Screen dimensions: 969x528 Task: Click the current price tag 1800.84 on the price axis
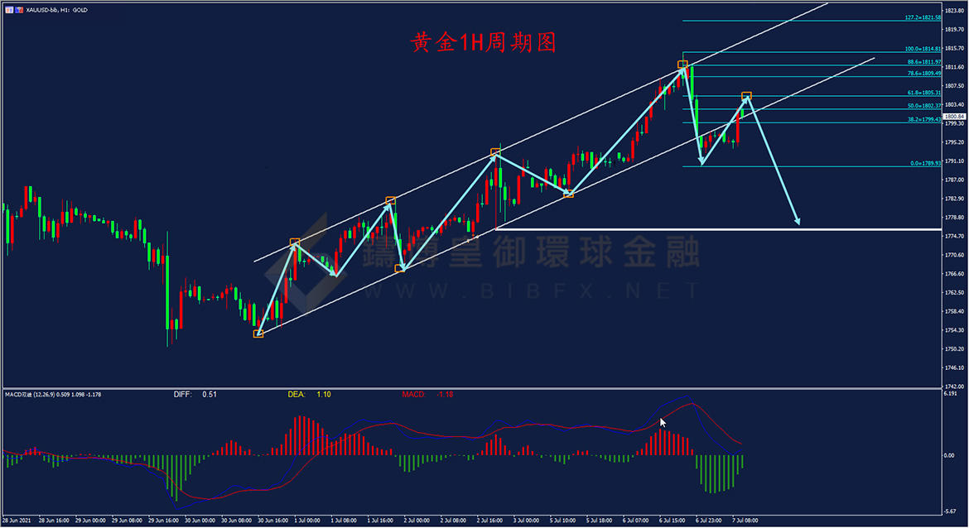tap(957, 117)
